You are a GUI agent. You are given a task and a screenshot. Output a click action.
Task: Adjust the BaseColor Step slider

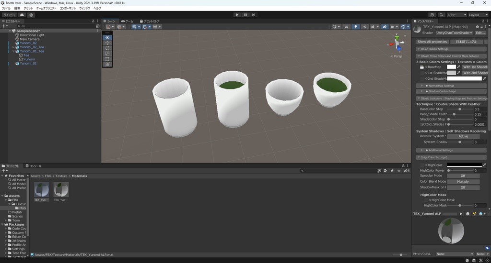click(460, 109)
